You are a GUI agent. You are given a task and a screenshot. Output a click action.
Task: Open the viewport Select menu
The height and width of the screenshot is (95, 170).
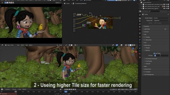22,45
